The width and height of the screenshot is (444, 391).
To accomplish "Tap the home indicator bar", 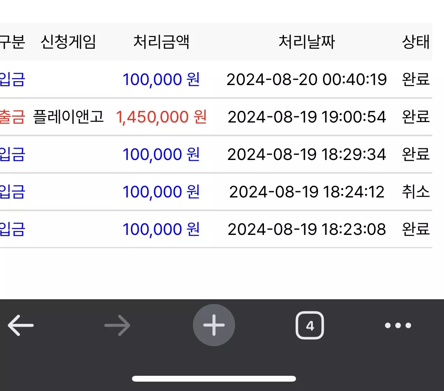I will click(214, 379).
